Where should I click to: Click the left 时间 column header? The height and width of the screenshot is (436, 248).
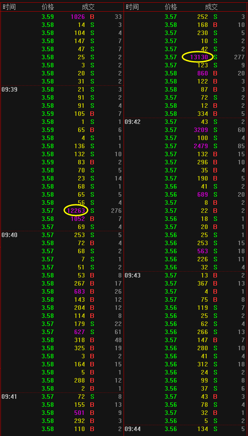9,7
